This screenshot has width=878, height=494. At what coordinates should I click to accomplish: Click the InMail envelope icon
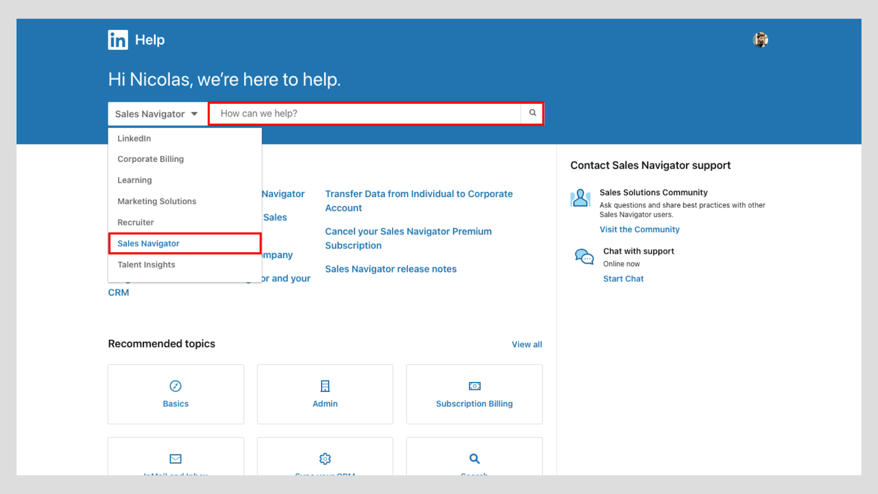tap(176, 458)
